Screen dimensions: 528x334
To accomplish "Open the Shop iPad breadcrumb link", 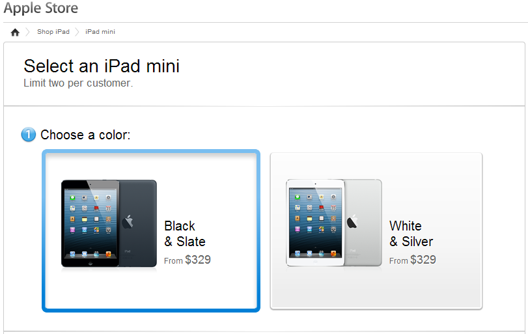I will coord(53,32).
